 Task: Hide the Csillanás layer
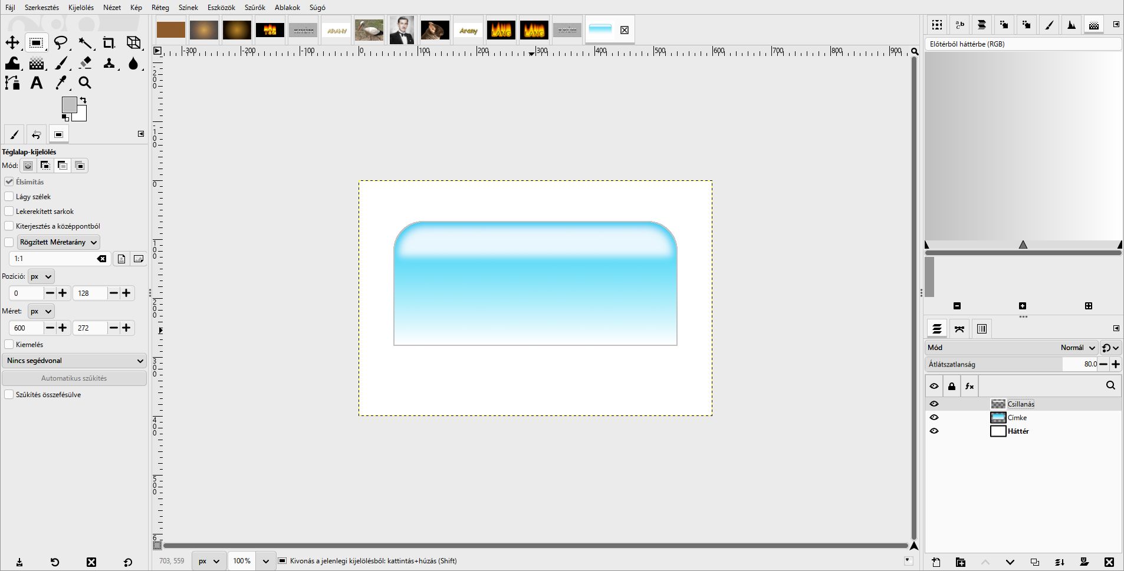934,404
